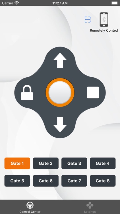Tap the QR scan frame icon

tap(88, 19)
